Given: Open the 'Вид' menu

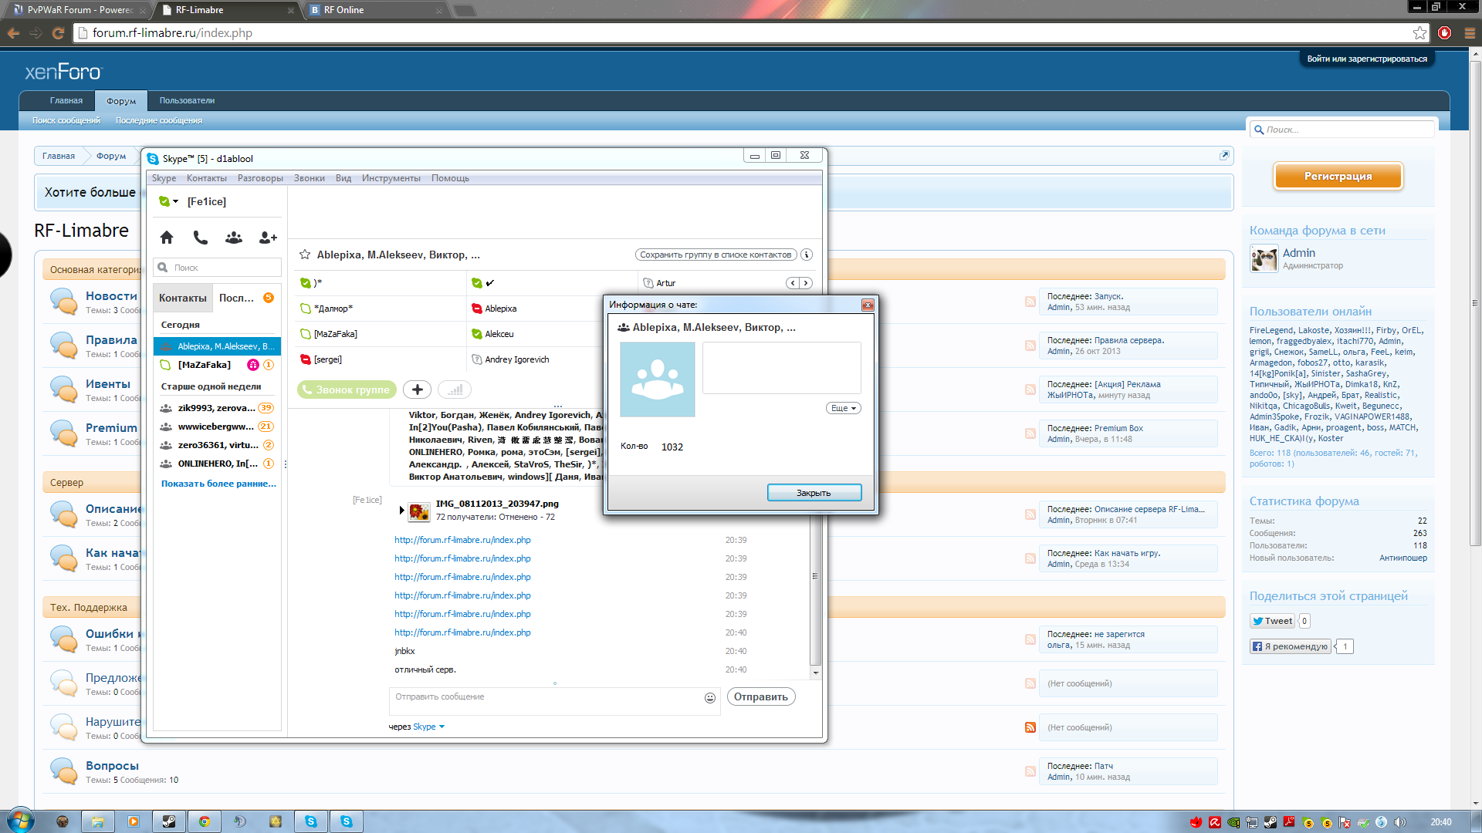Looking at the screenshot, I should pyautogui.click(x=343, y=178).
